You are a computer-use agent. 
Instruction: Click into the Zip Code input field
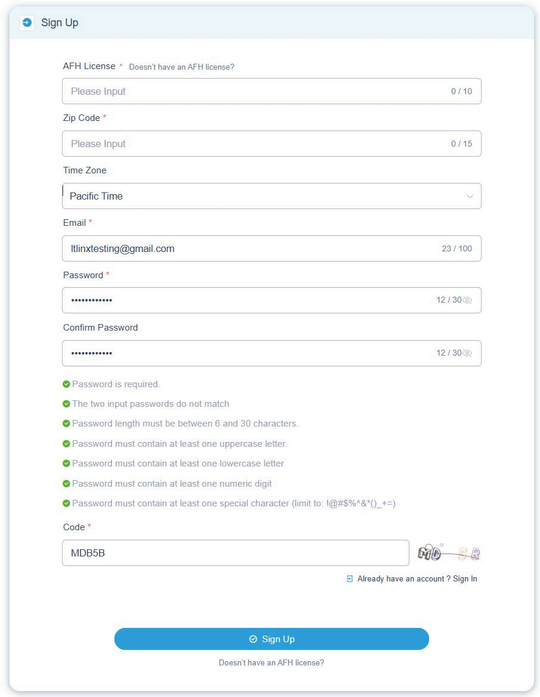256,144
